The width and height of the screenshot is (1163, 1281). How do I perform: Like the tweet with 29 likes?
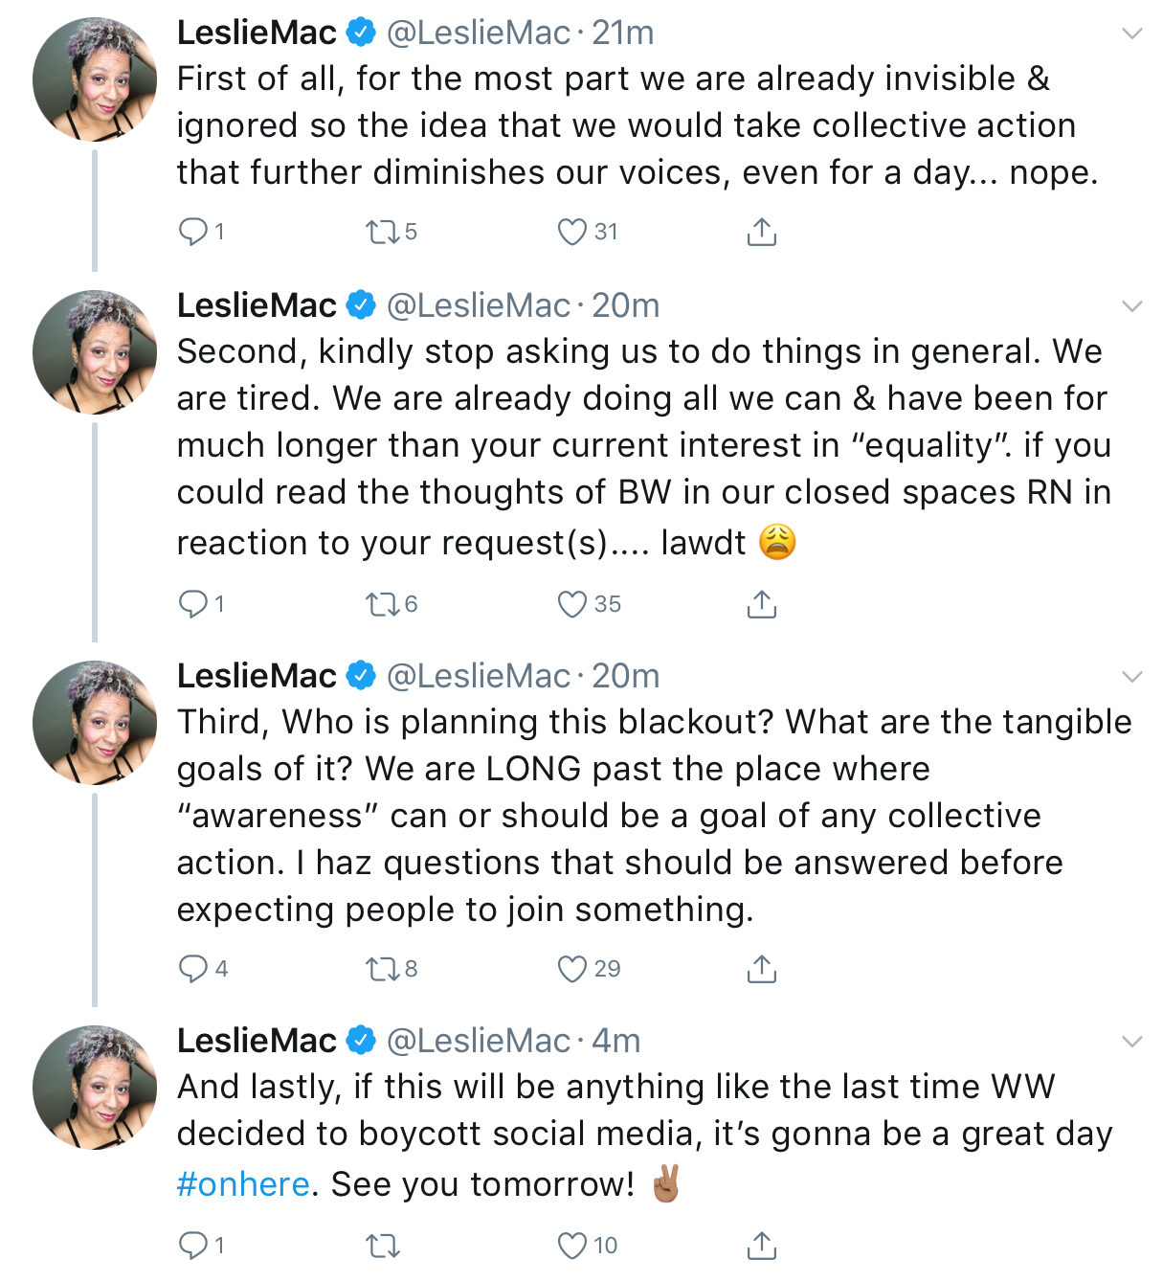coord(572,969)
